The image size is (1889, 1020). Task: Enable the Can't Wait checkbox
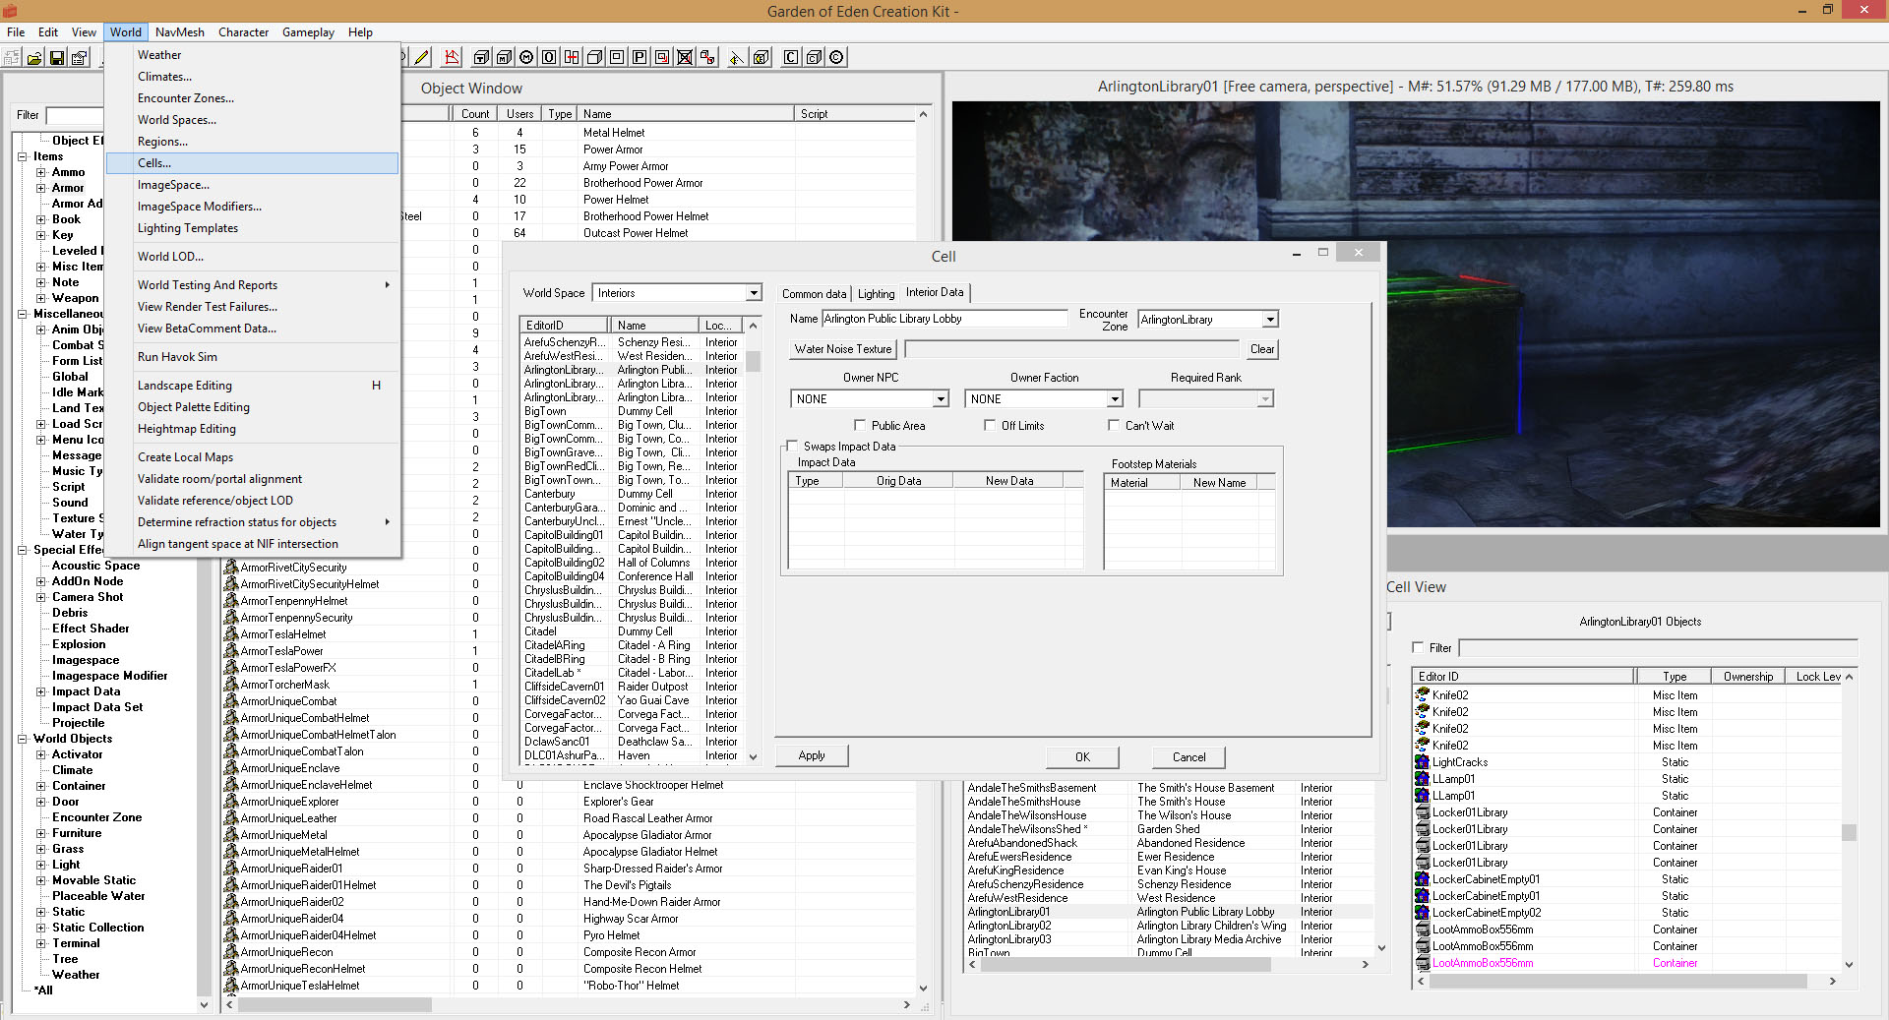tap(1114, 425)
